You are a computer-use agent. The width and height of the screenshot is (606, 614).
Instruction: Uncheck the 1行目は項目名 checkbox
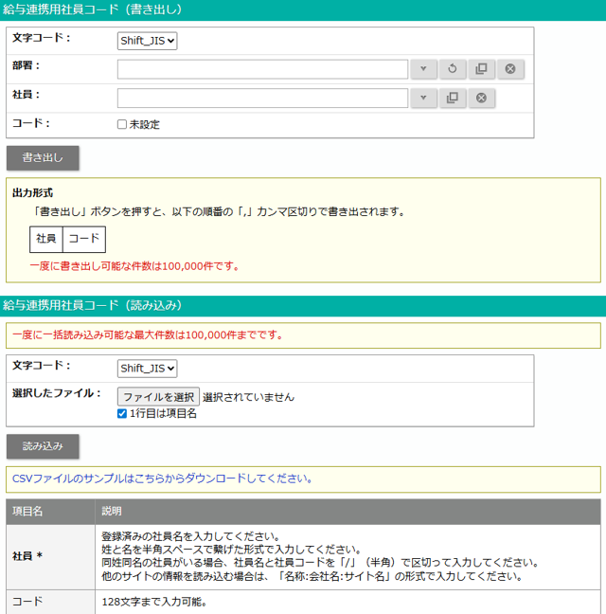pos(122,414)
